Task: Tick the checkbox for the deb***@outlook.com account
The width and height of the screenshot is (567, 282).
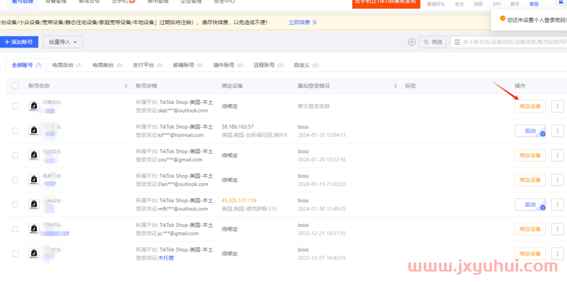Action: coord(15,106)
